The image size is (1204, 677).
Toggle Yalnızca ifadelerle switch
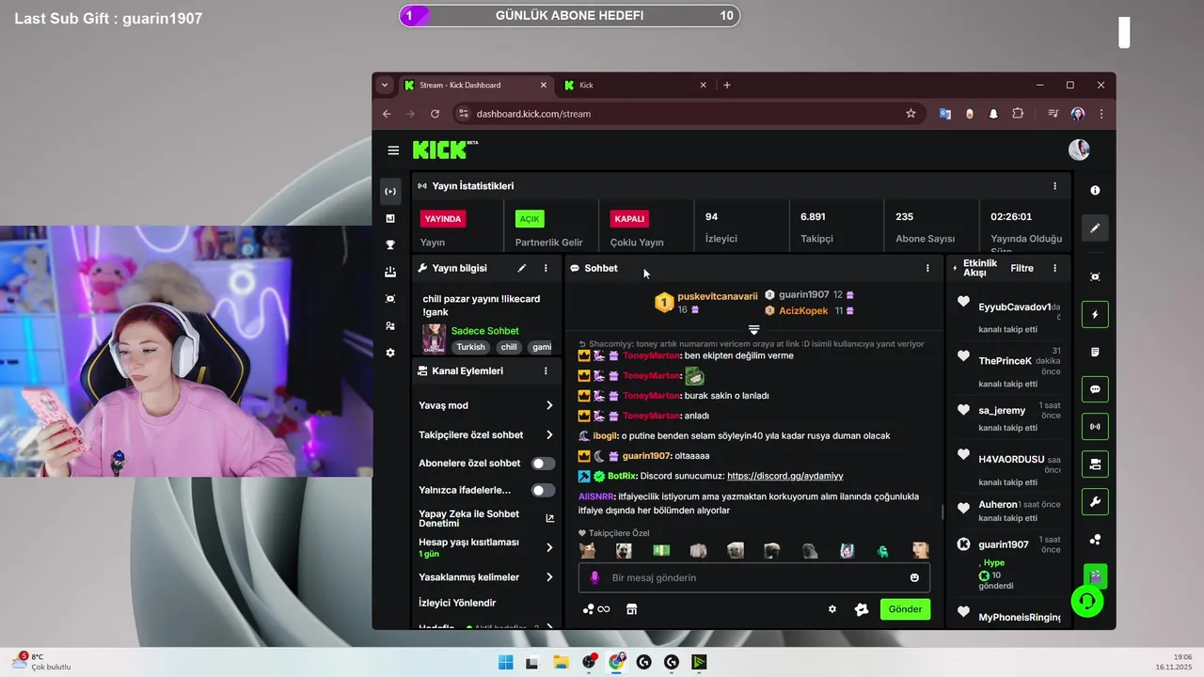[543, 490]
